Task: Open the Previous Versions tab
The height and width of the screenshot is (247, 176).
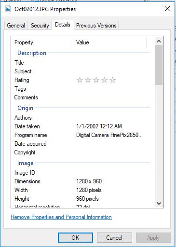Action: tap(96, 26)
